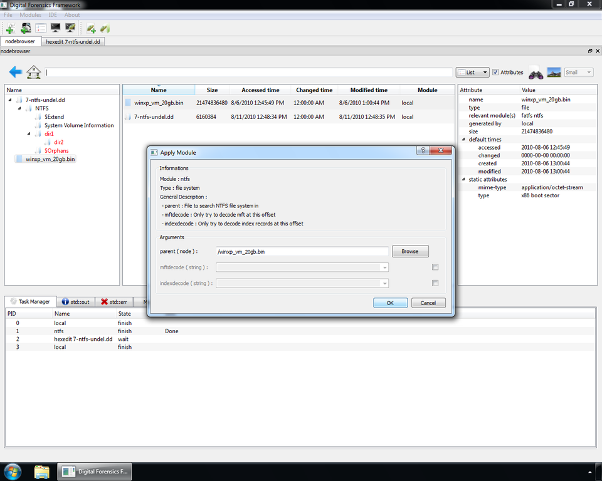Collapse the 7-ntfs-undel.dd tree node
Viewport: 602px width, 481px height.
tap(11, 100)
